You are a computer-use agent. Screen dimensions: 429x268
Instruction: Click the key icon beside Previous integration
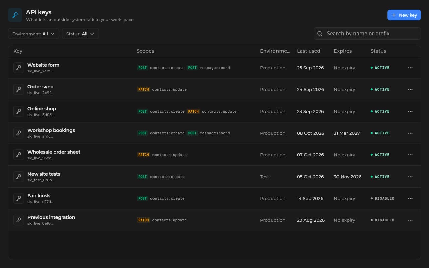19,220
